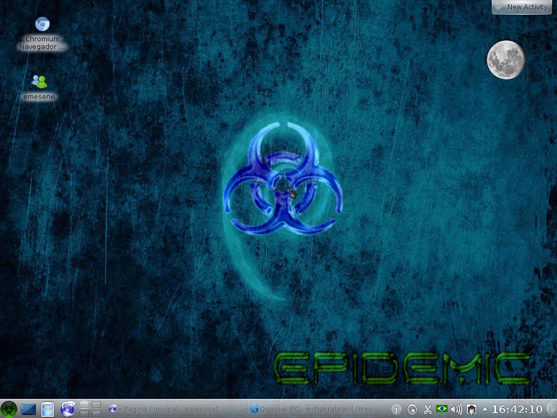
Task: Open the Chromium Navegador desktop icon
Action: pos(42,33)
